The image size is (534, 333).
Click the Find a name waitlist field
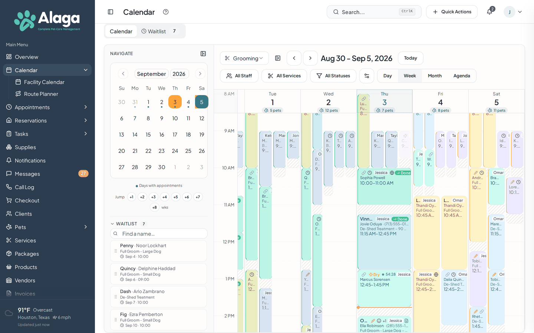tap(159, 233)
